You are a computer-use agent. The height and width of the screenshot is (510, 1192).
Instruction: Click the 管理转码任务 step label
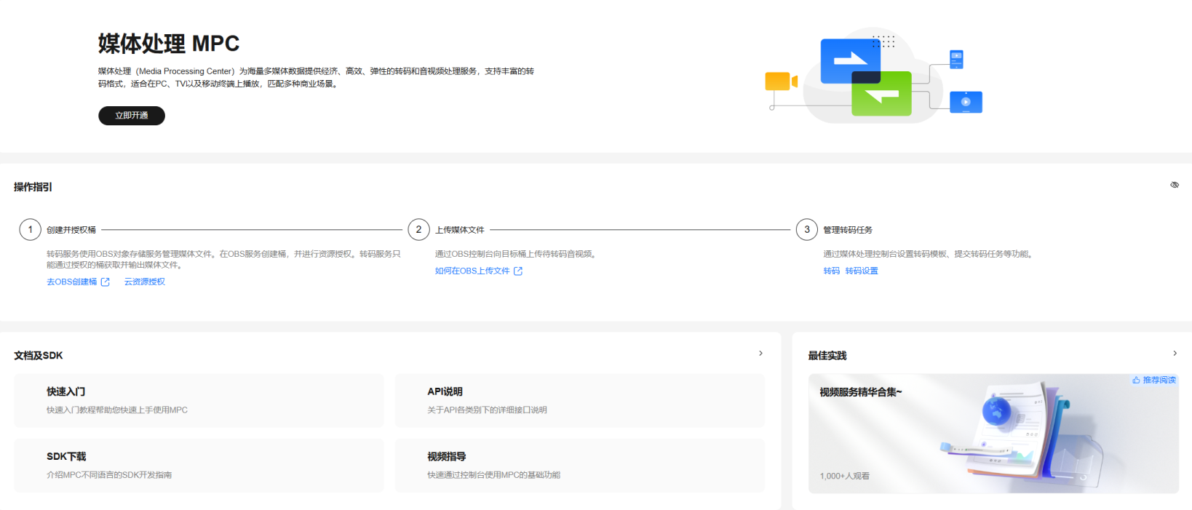848,230
